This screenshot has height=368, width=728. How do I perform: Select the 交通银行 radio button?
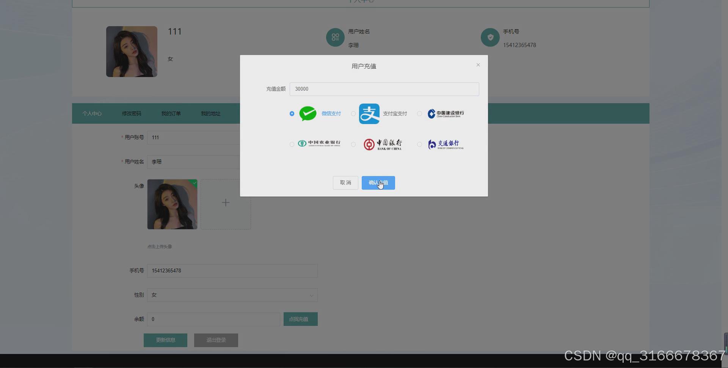coord(419,144)
